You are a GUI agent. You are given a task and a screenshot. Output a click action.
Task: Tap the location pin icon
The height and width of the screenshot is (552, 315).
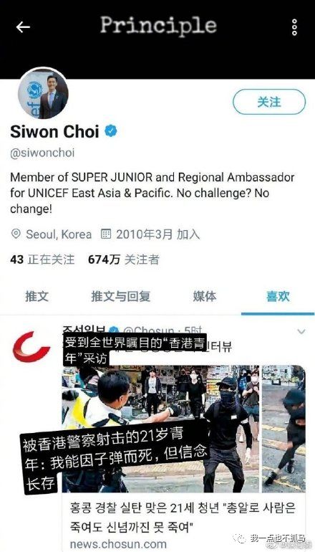coord(16,234)
